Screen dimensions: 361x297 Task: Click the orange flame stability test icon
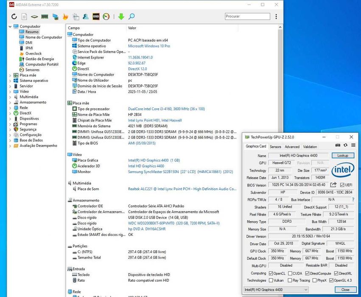(65, 17)
